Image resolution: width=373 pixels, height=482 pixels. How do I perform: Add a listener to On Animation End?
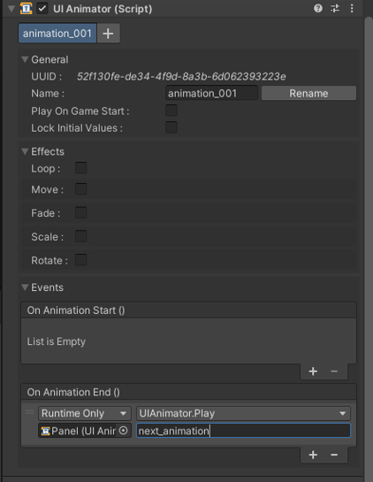[x=313, y=455]
